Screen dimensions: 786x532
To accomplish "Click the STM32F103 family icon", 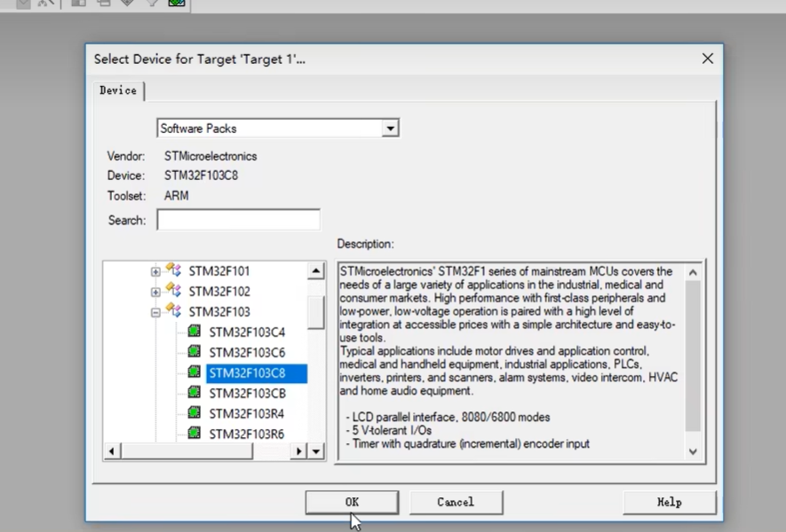I will [174, 311].
